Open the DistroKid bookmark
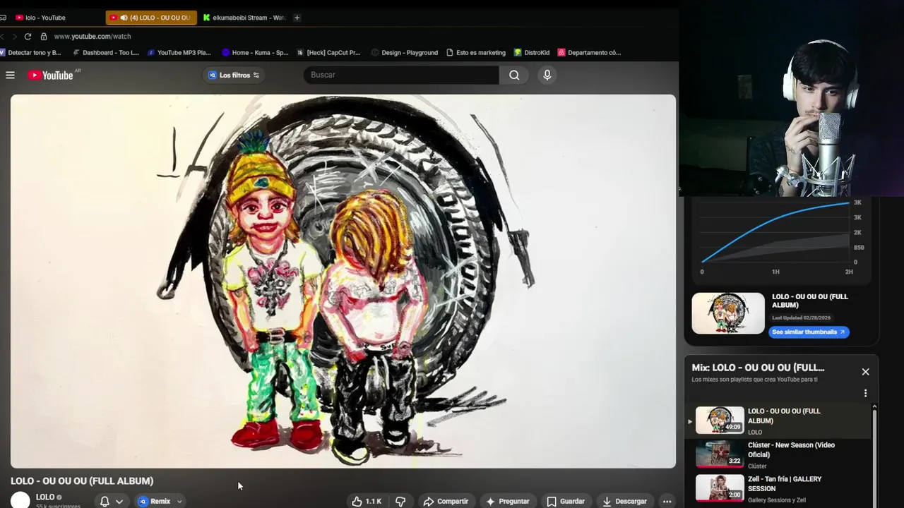The width and height of the screenshot is (904, 508). click(532, 53)
